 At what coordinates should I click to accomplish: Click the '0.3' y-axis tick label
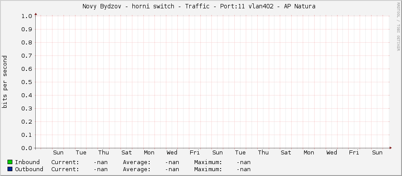26,109
